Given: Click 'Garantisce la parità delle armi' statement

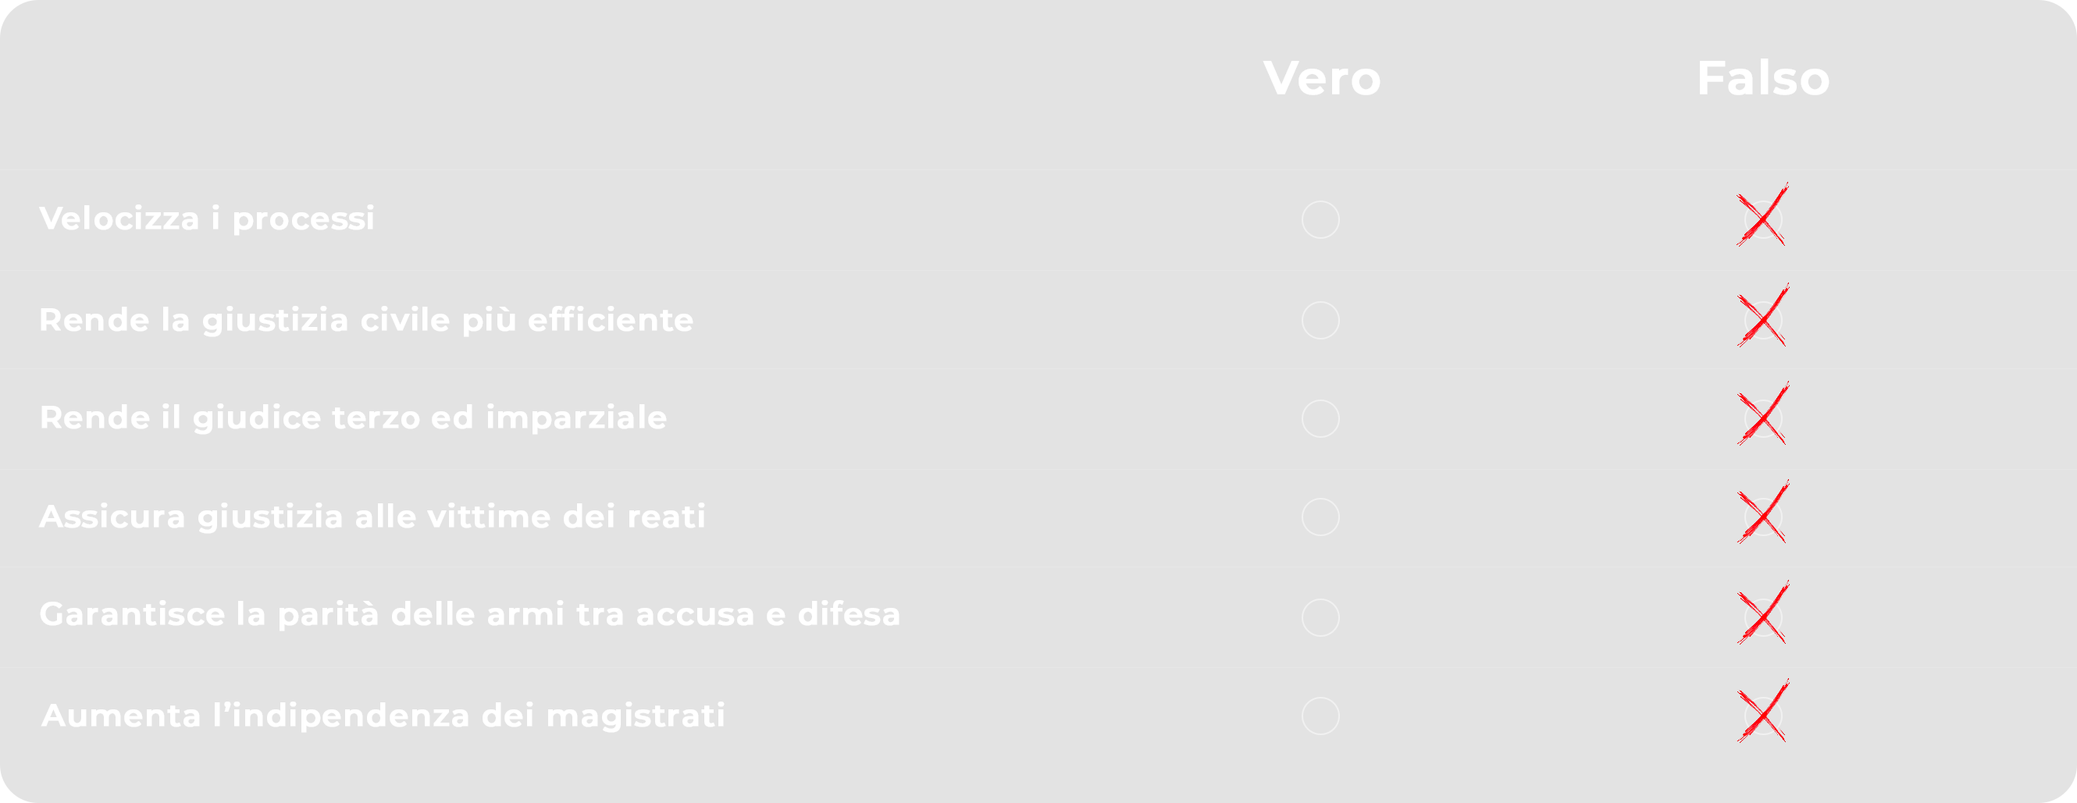Looking at the screenshot, I should point(469,614).
